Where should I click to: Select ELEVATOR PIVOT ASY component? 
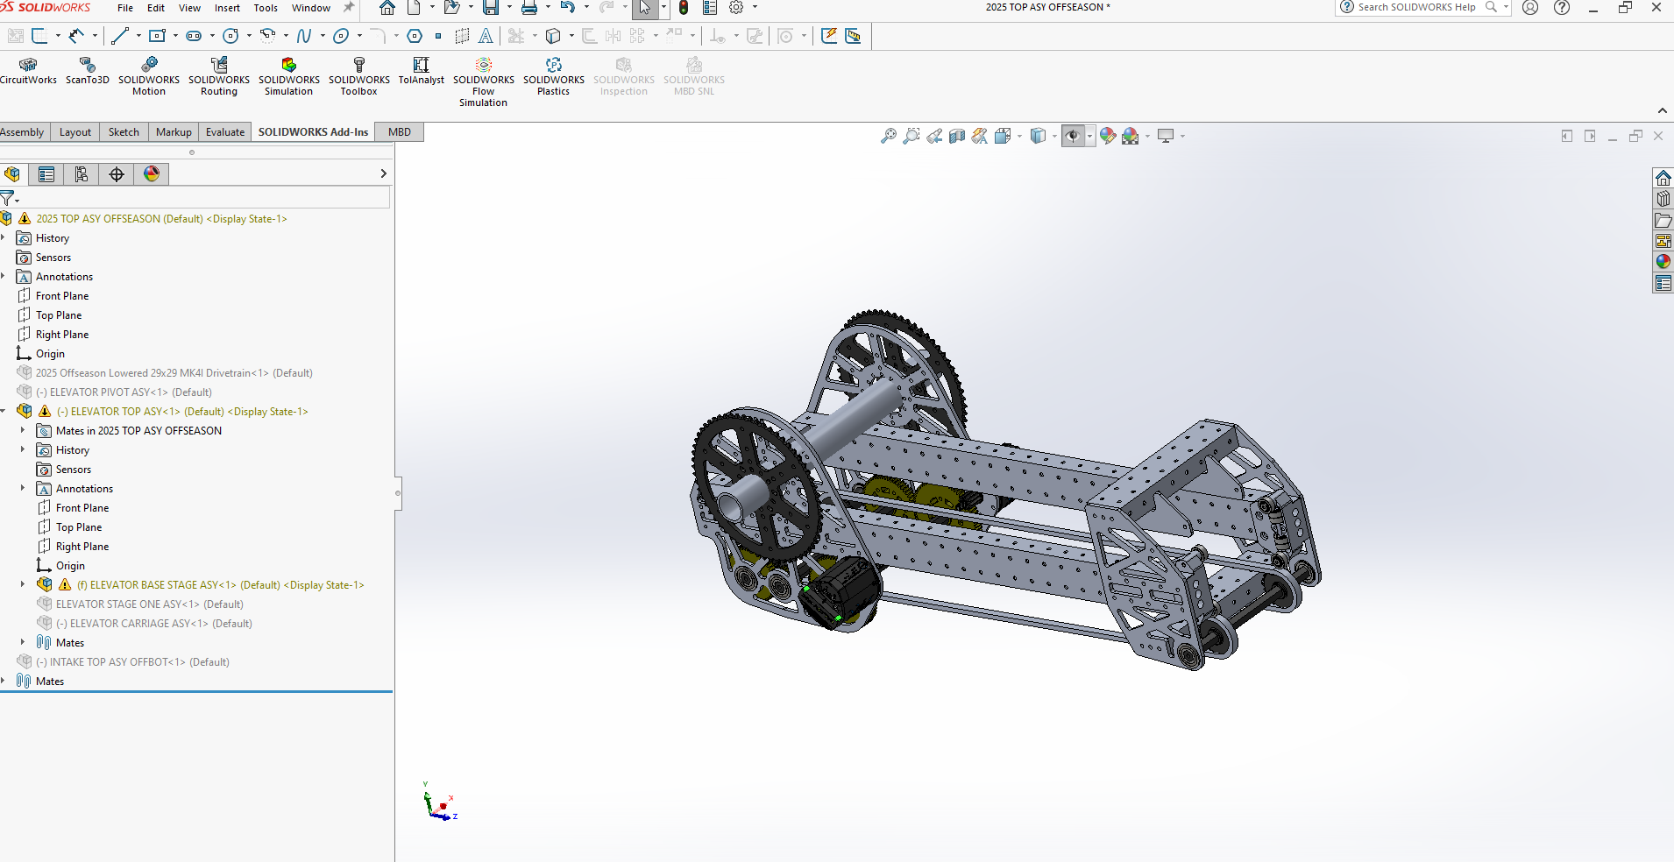pyautogui.click(x=123, y=392)
